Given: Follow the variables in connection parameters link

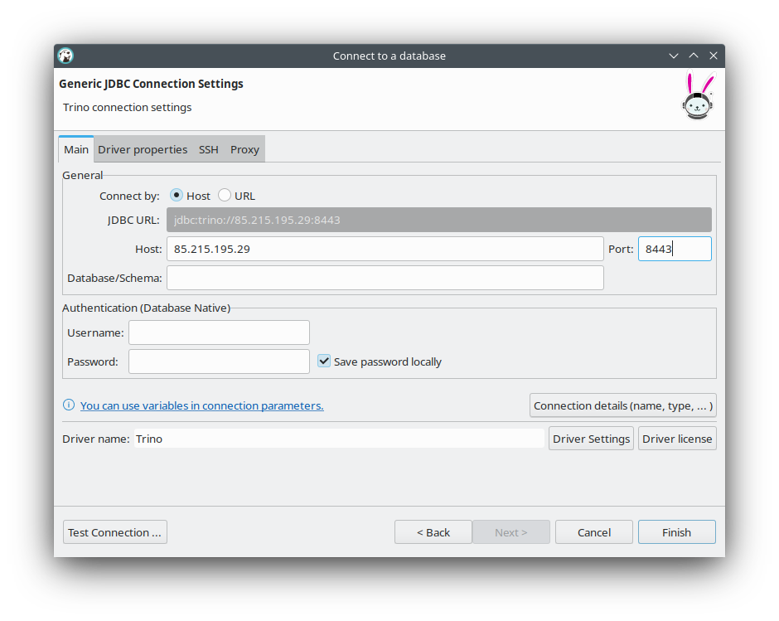Looking at the screenshot, I should point(201,405).
